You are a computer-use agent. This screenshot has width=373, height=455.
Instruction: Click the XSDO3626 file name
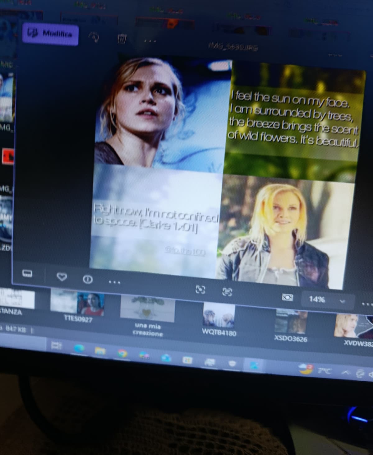tap(291, 338)
